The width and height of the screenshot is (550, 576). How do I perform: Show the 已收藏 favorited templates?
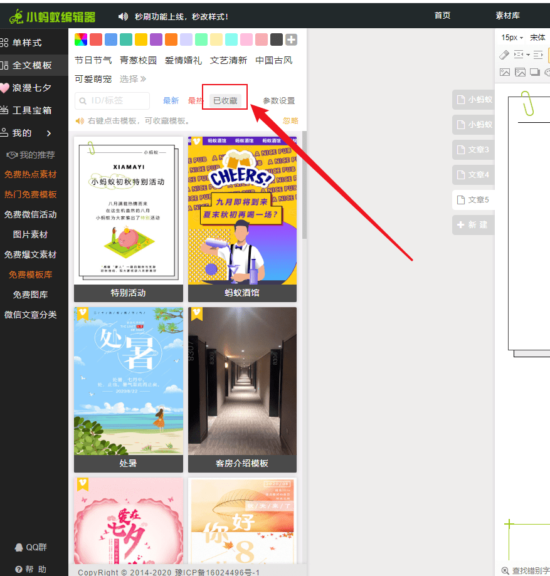pyautogui.click(x=225, y=101)
